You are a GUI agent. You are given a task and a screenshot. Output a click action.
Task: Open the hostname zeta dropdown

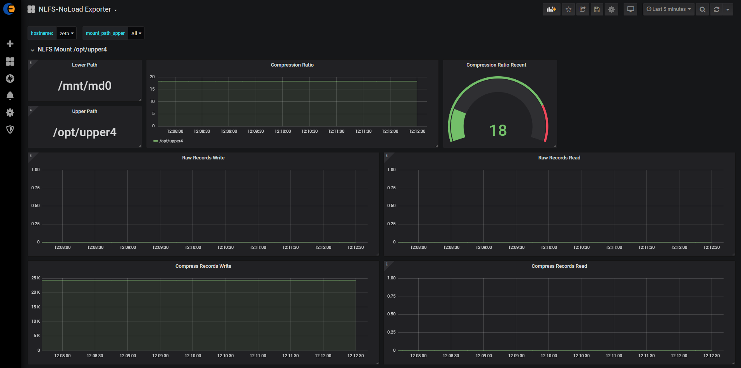click(66, 33)
